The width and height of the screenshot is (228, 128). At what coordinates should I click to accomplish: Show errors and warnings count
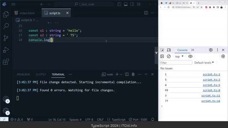click(17, 119)
